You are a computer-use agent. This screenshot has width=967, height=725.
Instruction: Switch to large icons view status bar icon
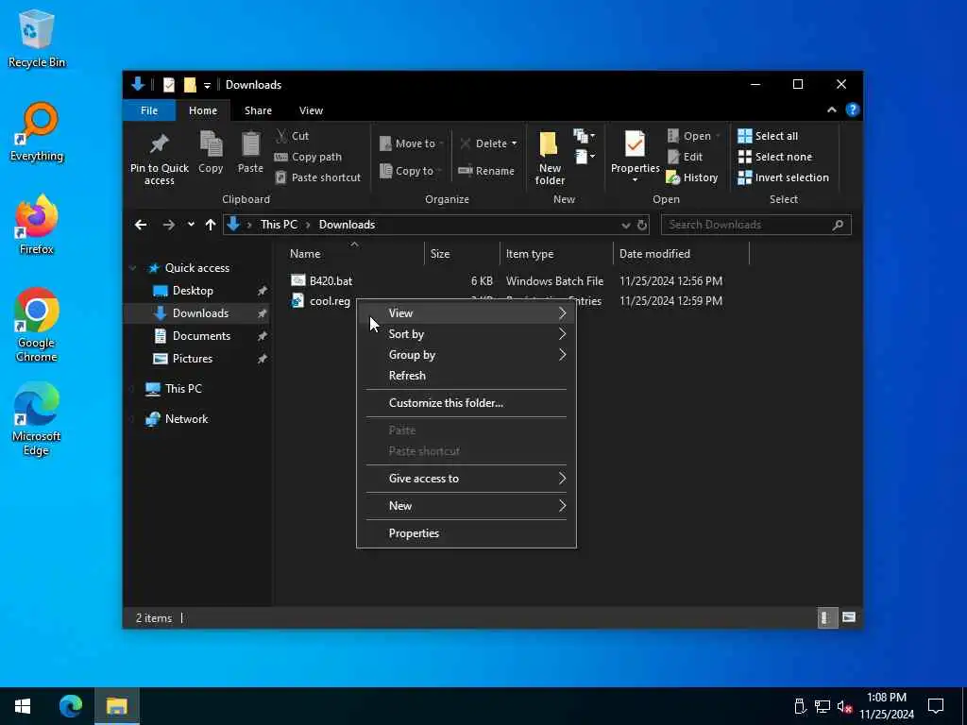pos(849,617)
